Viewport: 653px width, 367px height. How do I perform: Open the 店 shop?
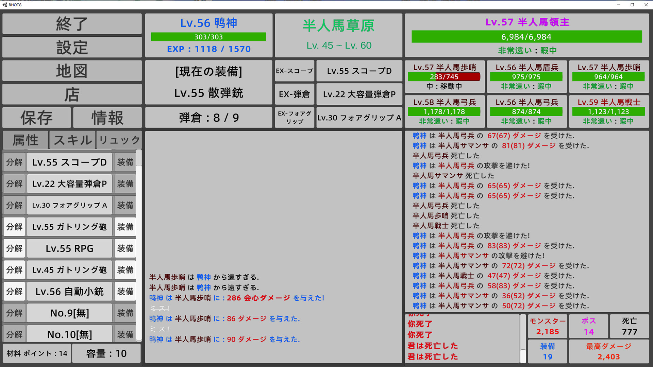[x=72, y=94]
